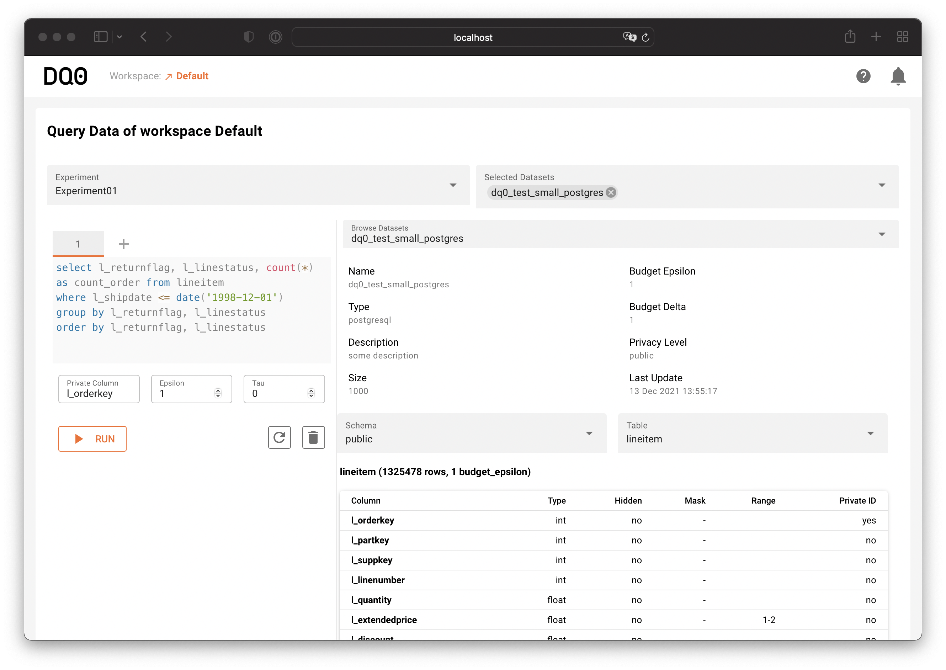Screen dimensions: 946x670
Task: Select query tab 1
Action: click(x=78, y=243)
